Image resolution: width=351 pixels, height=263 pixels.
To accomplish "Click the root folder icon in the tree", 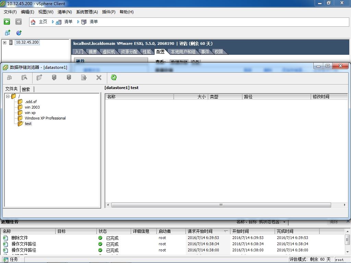I will pos(14,96).
